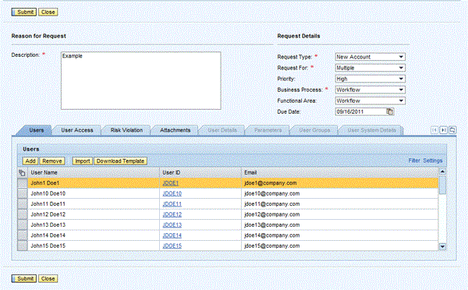Go to next tab with right arrow icon
This screenshot has width=468, height=290.
[444, 130]
